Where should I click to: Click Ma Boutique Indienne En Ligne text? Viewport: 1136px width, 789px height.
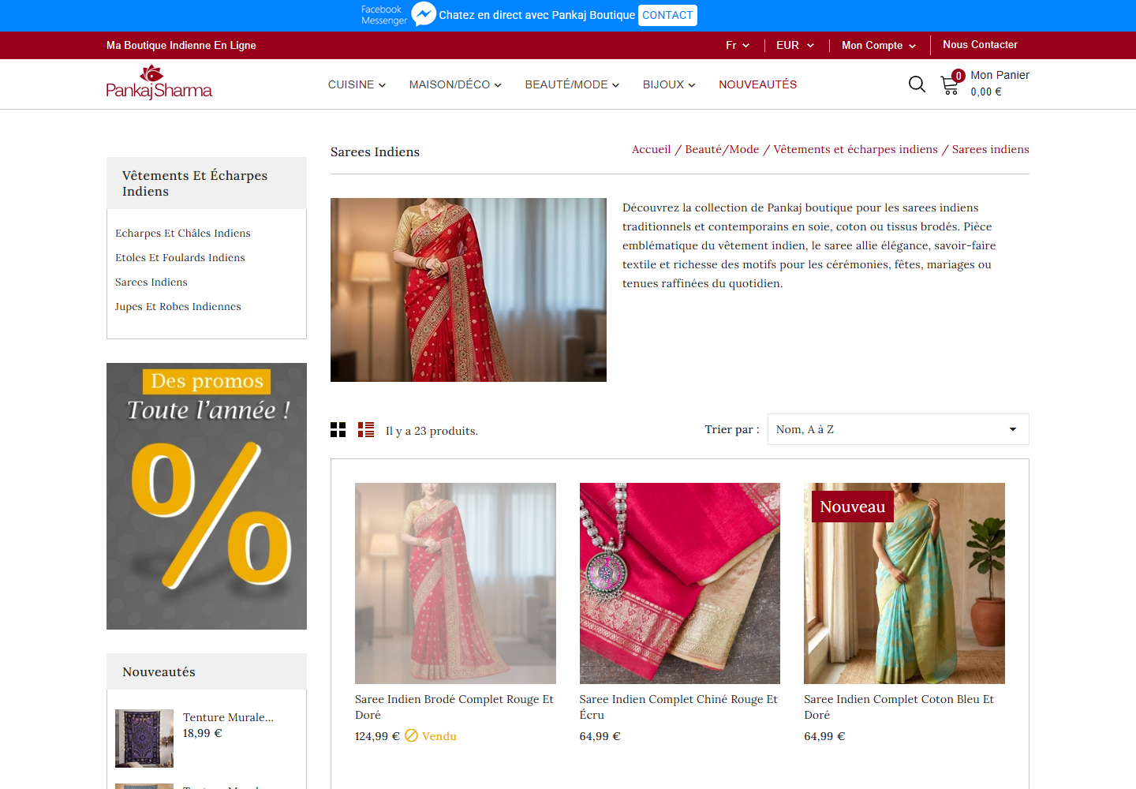[181, 45]
